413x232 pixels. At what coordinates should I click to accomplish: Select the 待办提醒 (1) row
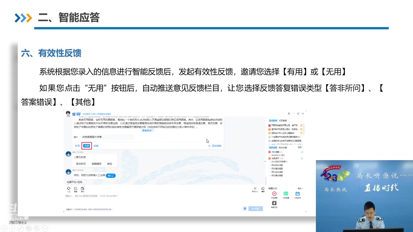tap(277, 152)
